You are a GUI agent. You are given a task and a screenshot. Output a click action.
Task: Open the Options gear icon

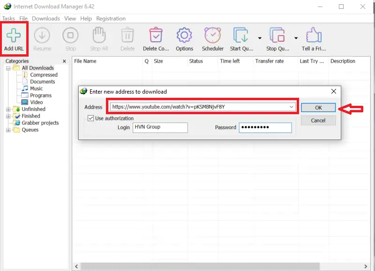click(x=184, y=36)
